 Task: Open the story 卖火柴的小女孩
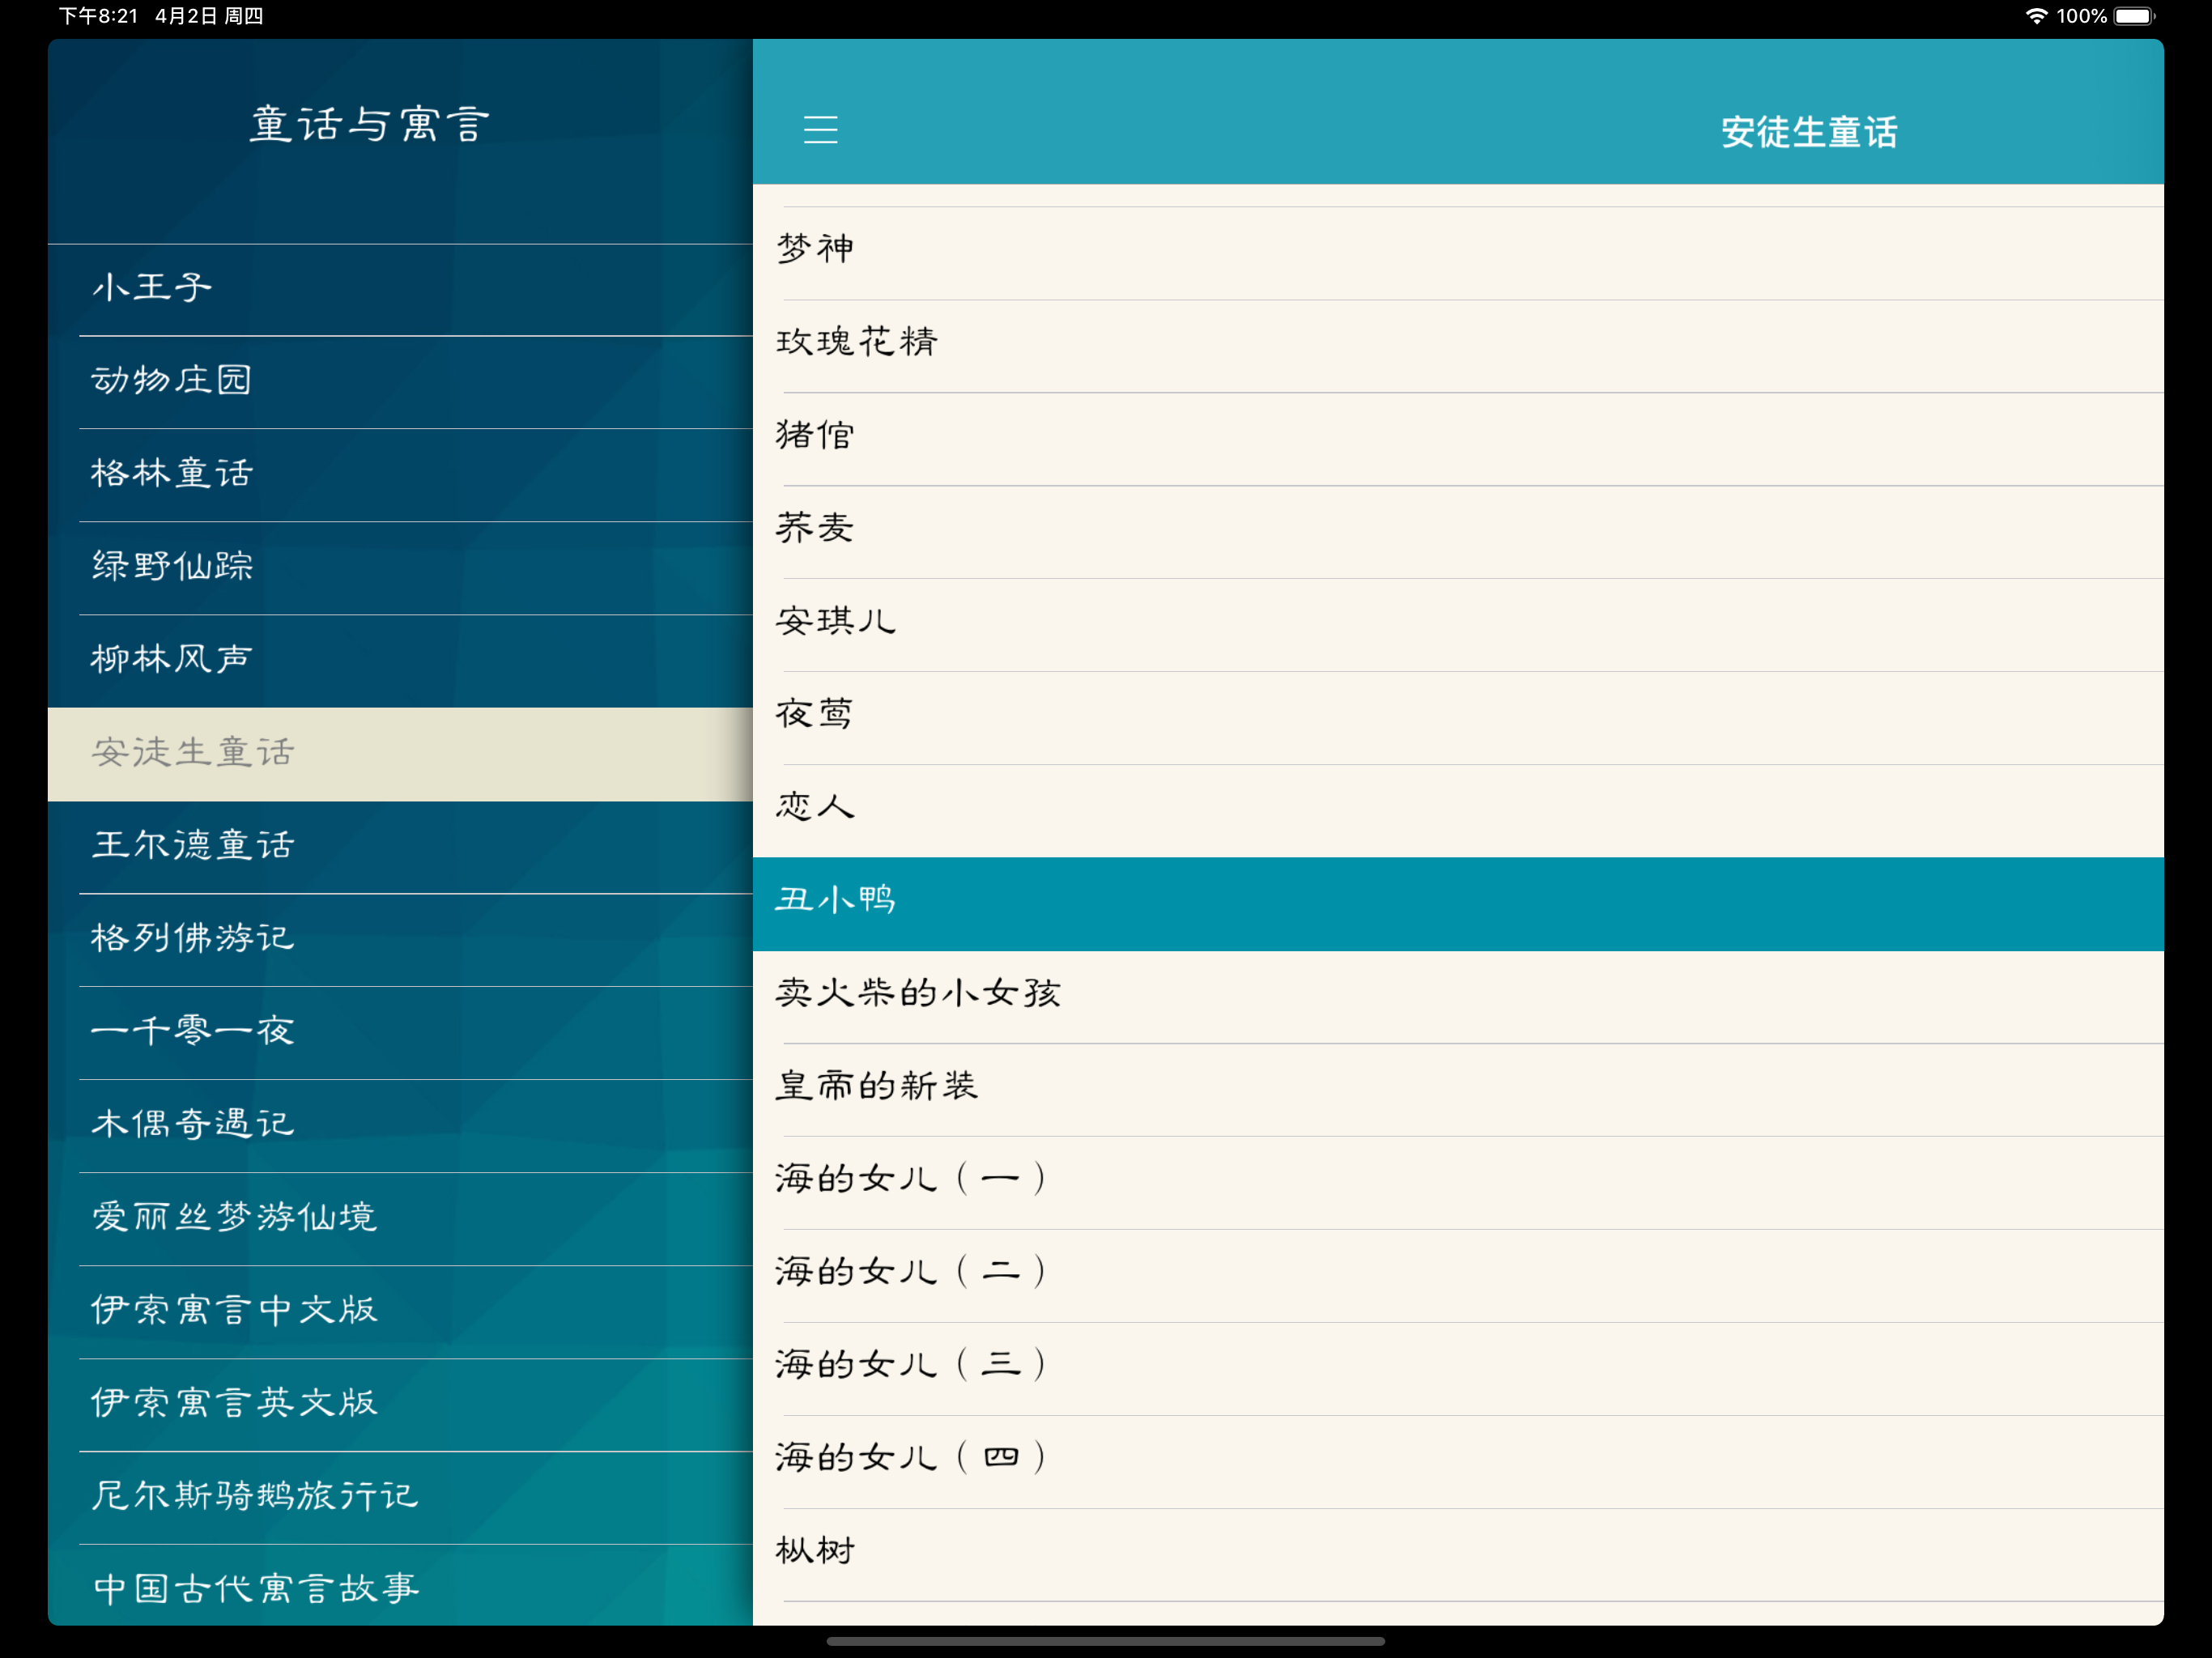[1458, 997]
